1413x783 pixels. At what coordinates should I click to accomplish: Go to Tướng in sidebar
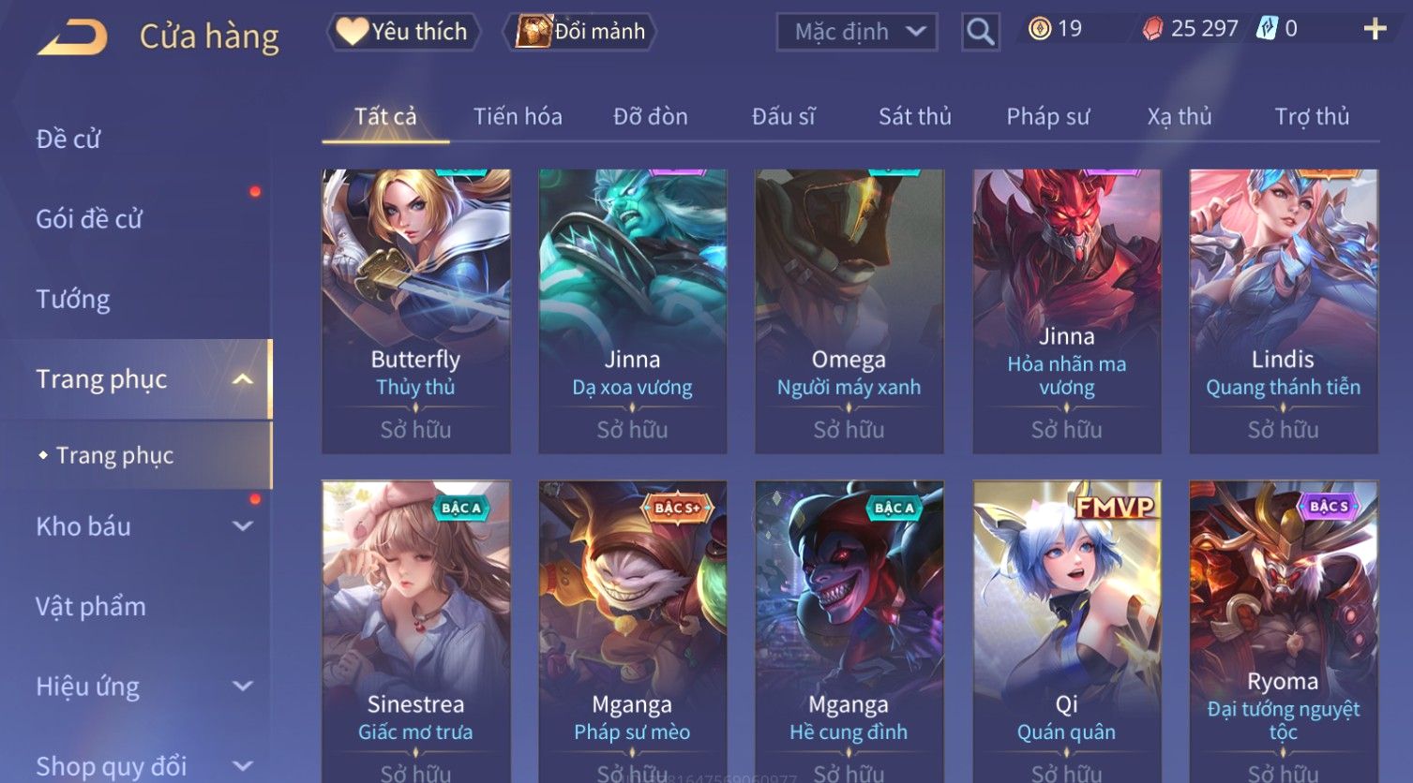coord(73,300)
